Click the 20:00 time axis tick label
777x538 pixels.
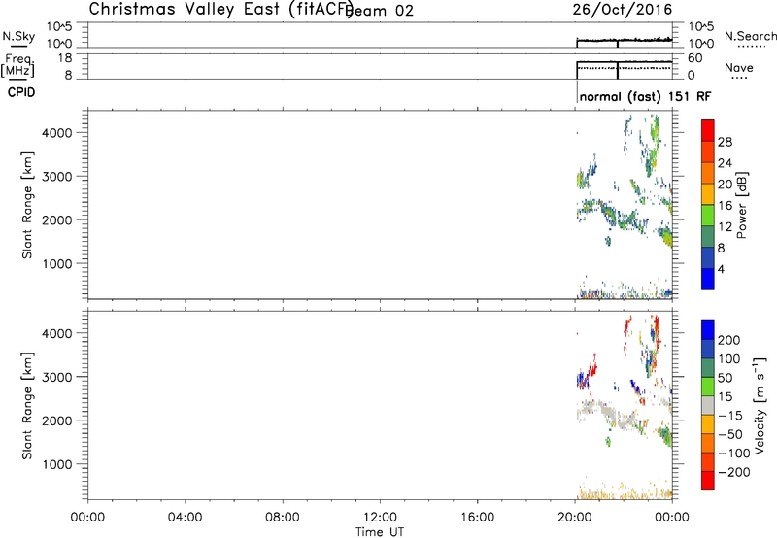[575, 518]
